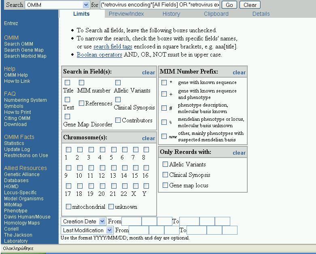The width and height of the screenshot is (316, 254).
Task: Select chromosome Y checkbox
Action: 146,186
